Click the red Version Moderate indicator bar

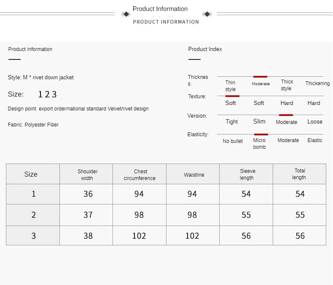286,115
